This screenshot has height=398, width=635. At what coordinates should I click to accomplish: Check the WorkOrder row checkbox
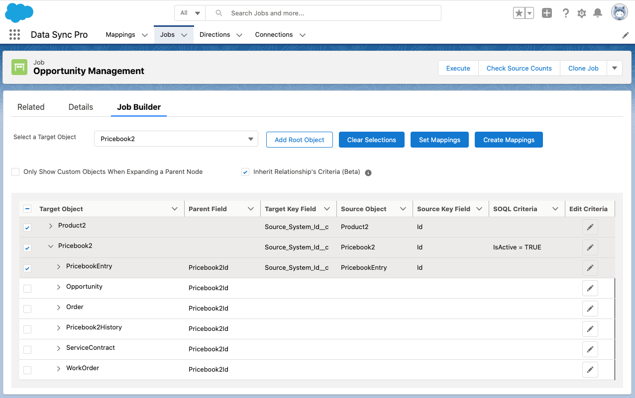click(27, 370)
